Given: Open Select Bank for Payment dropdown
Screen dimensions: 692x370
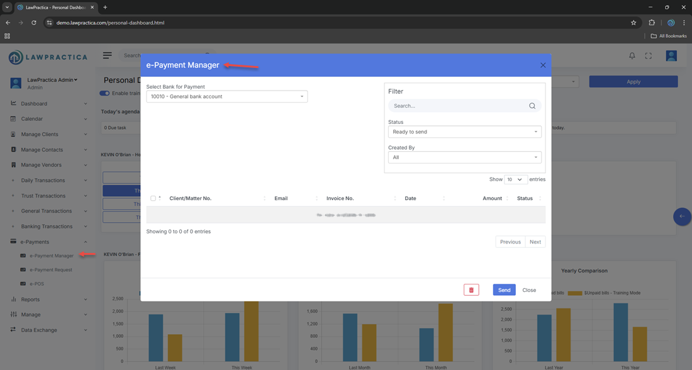Looking at the screenshot, I should pyautogui.click(x=226, y=97).
